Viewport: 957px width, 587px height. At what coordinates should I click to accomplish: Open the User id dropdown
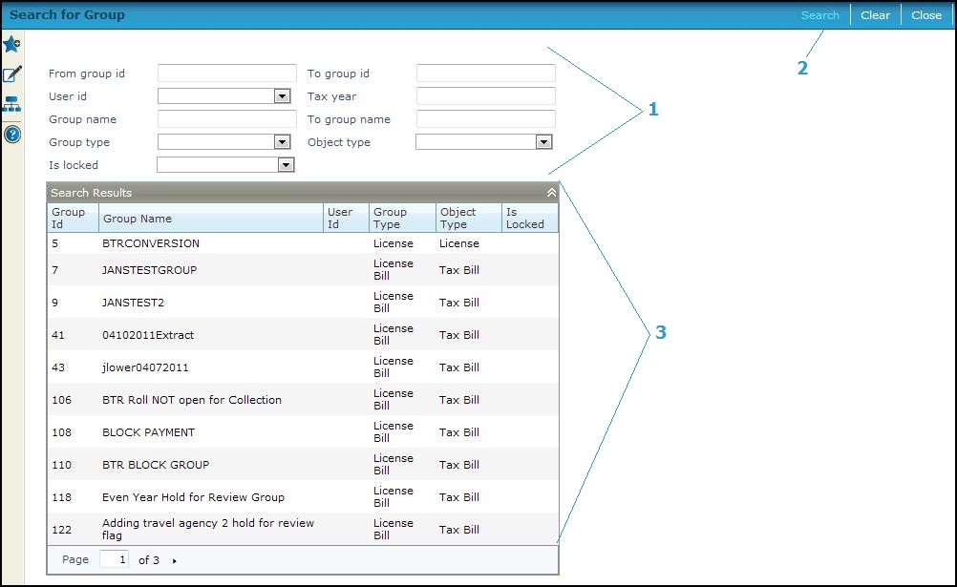click(x=282, y=96)
